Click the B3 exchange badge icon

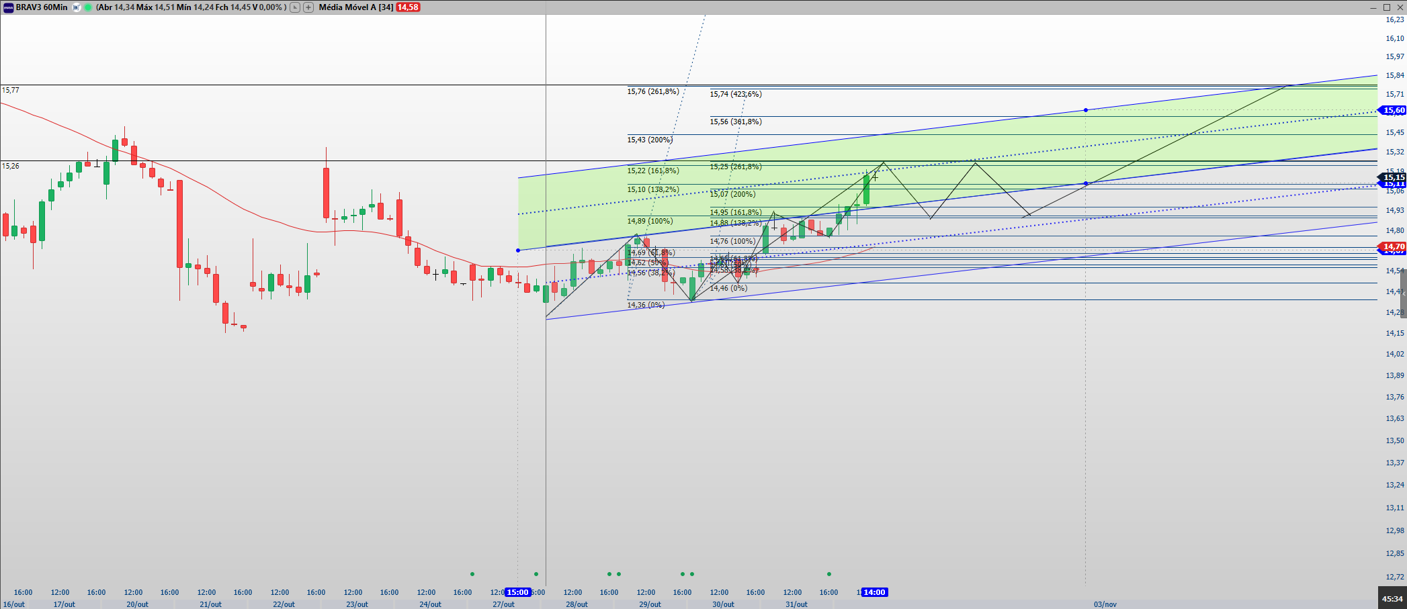pos(77,7)
